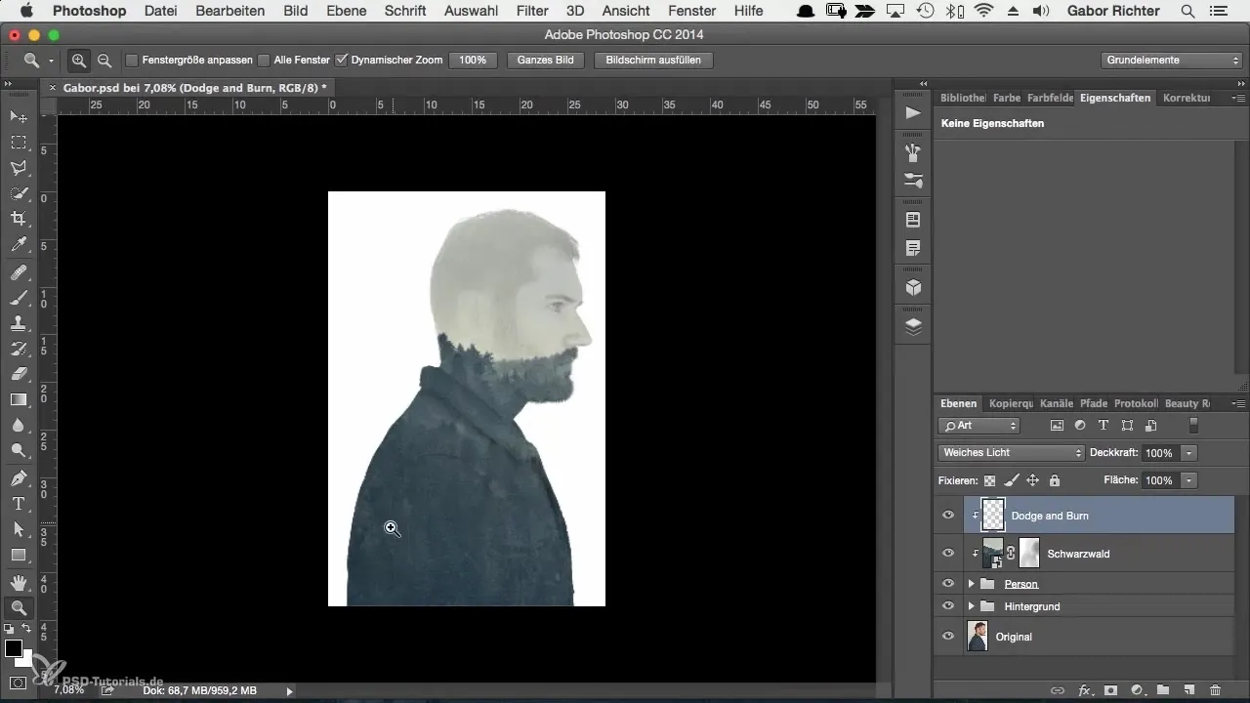Select the Type tool
Viewport: 1250px width, 703px height.
point(19,504)
